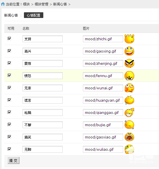Viewport: 159px width, 169px height.
Task: Click the mood/wuliao.gif path field
Action: coord(103,149)
